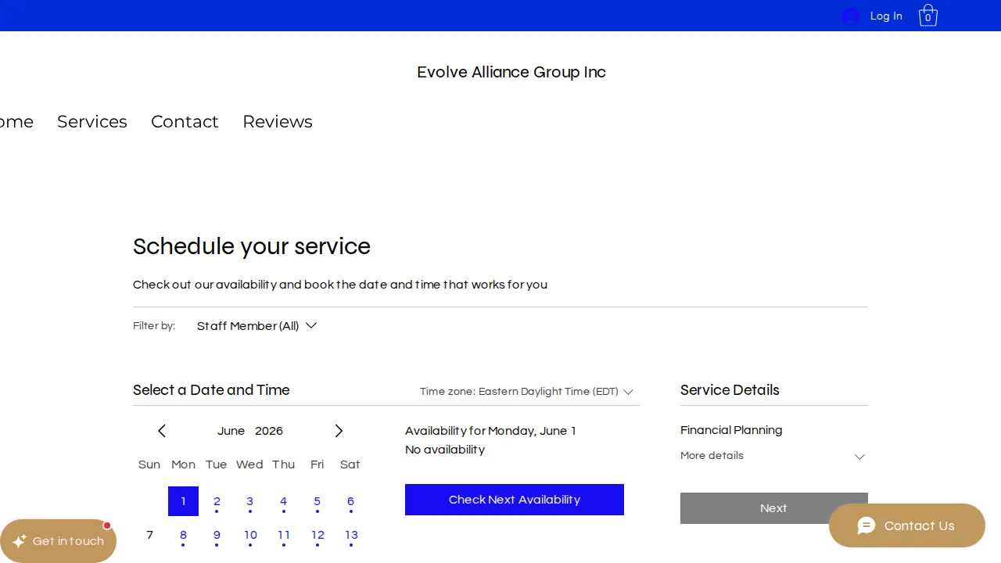
Task: Click Check Next Availability button
Action: (515, 500)
